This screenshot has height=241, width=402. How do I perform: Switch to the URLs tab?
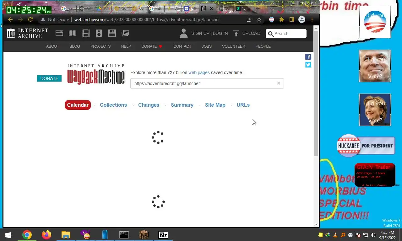coord(243,105)
